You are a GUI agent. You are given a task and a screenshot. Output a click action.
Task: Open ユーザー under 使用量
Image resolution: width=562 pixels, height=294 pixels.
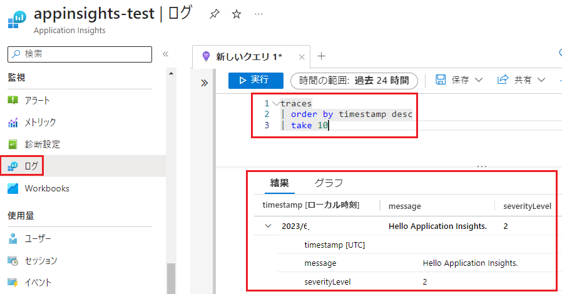(38, 238)
